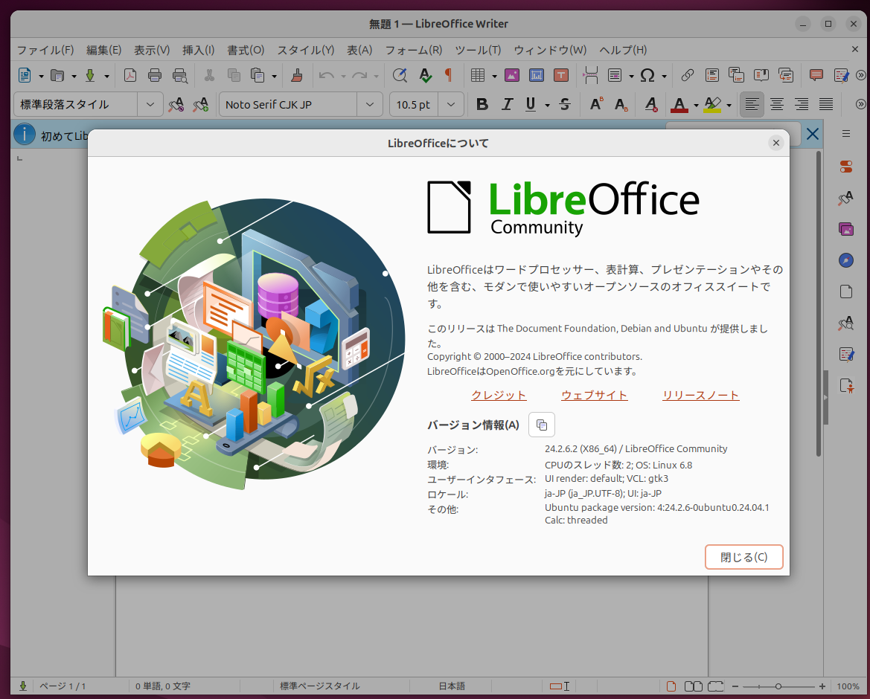Toggle bold formatting on the text

[x=482, y=105]
